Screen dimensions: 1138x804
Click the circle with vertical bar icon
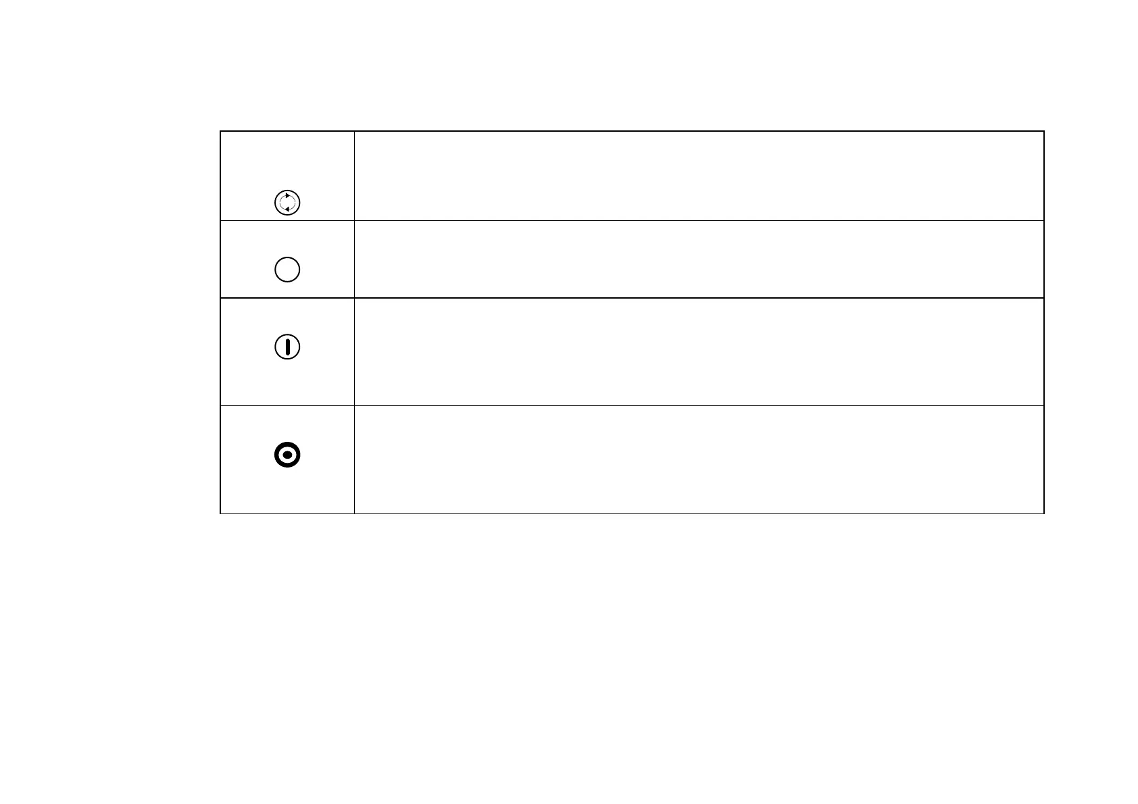point(287,347)
